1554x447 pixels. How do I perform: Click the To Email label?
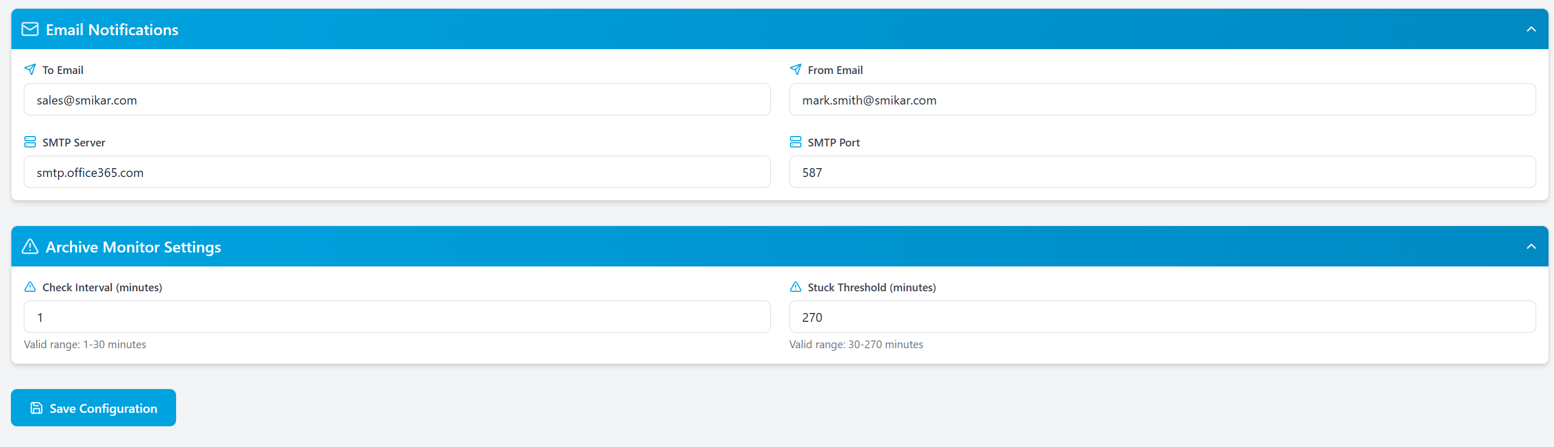click(63, 70)
